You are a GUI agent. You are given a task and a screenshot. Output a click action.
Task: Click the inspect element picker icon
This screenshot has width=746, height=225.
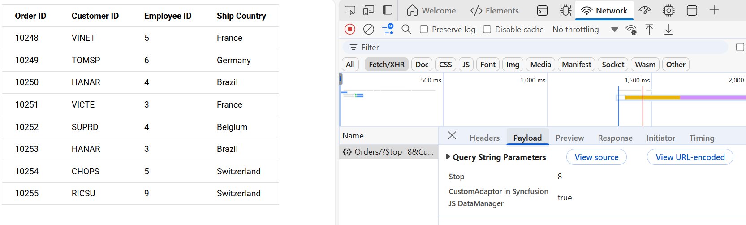click(x=350, y=10)
